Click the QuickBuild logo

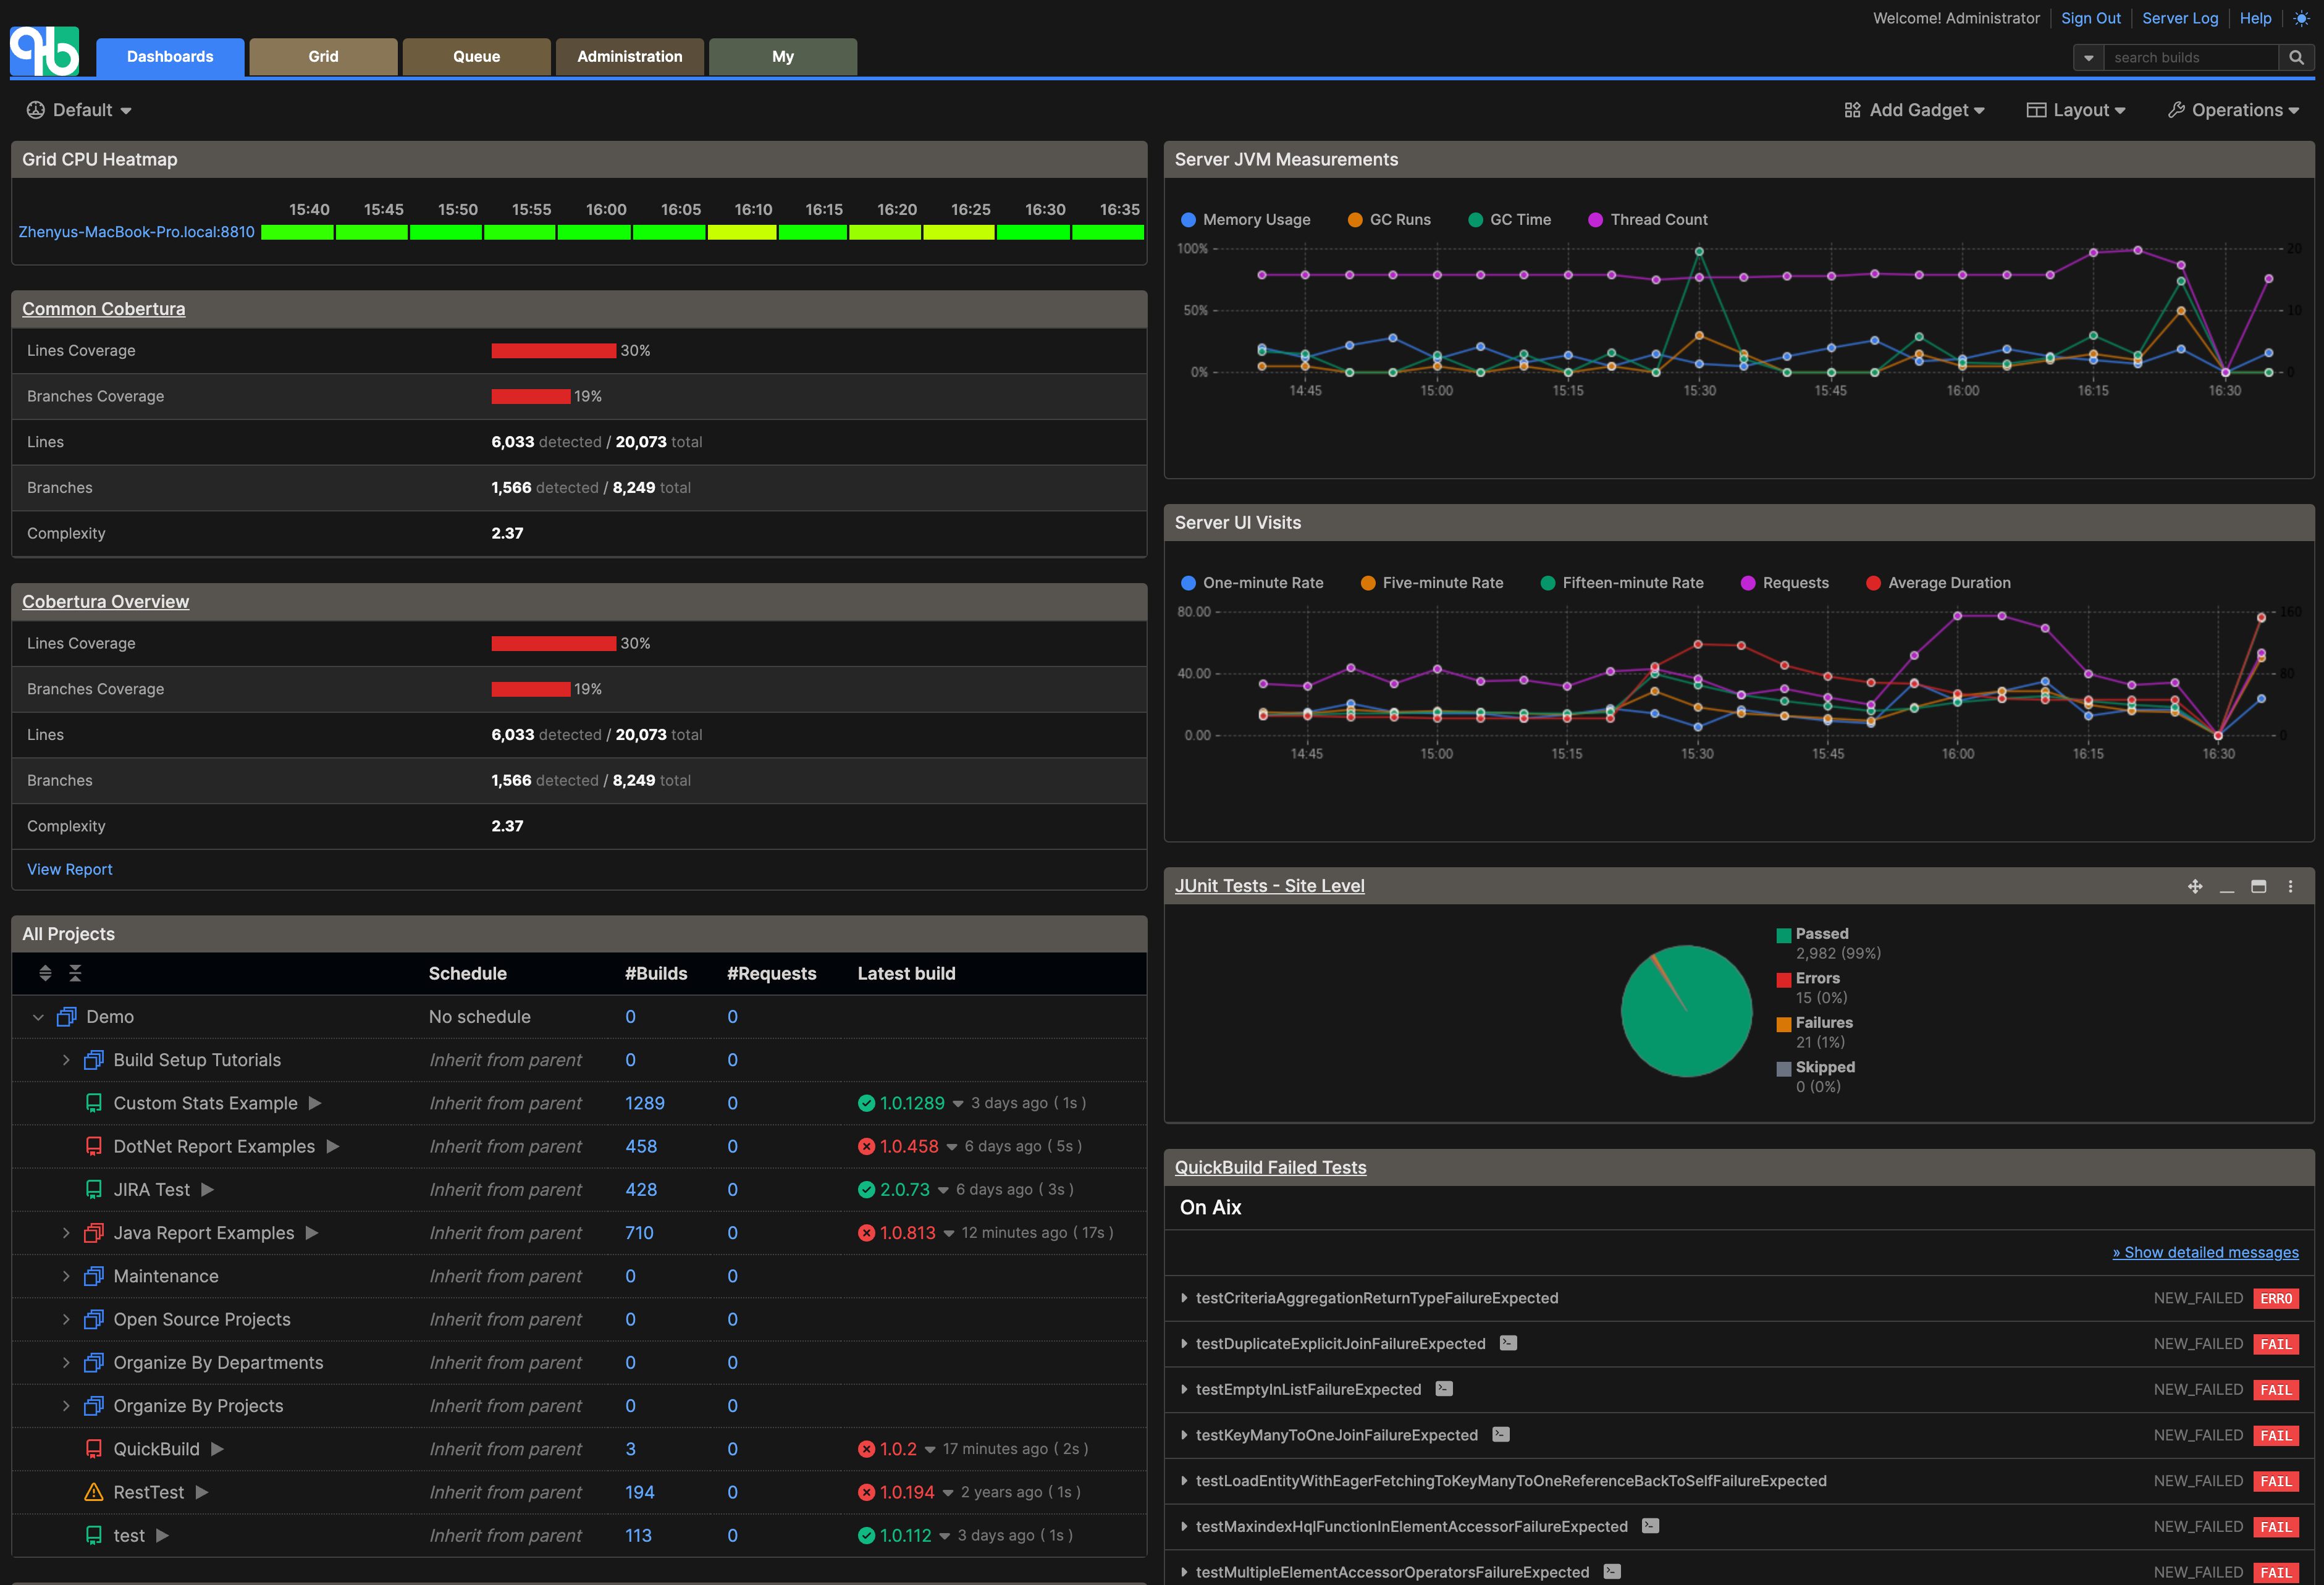coord(44,50)
